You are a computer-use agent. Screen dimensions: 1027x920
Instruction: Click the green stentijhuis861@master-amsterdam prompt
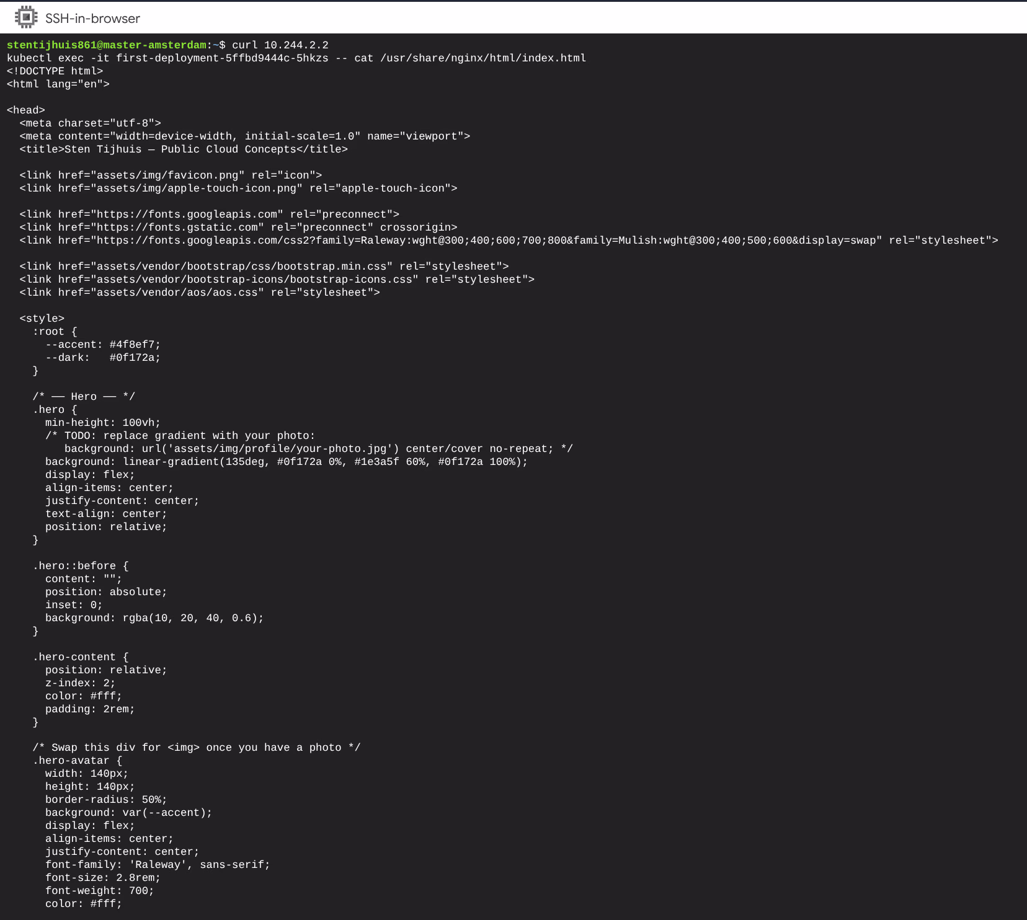point(106,45)
